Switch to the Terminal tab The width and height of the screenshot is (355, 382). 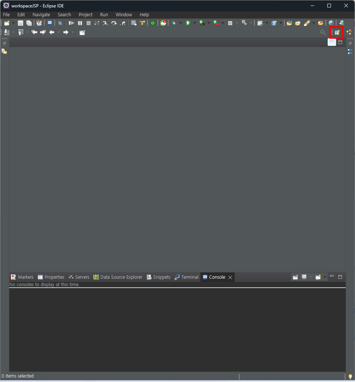click(186, 277)
